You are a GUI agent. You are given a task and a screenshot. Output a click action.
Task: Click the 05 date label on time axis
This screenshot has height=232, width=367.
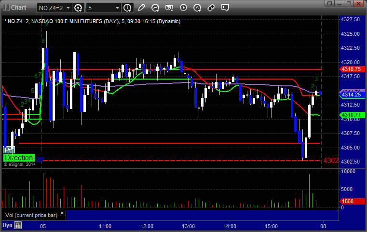click(x=43, y=226)
